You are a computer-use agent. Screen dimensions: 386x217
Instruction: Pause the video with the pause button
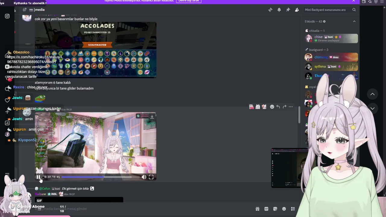[x=38, y=177]
